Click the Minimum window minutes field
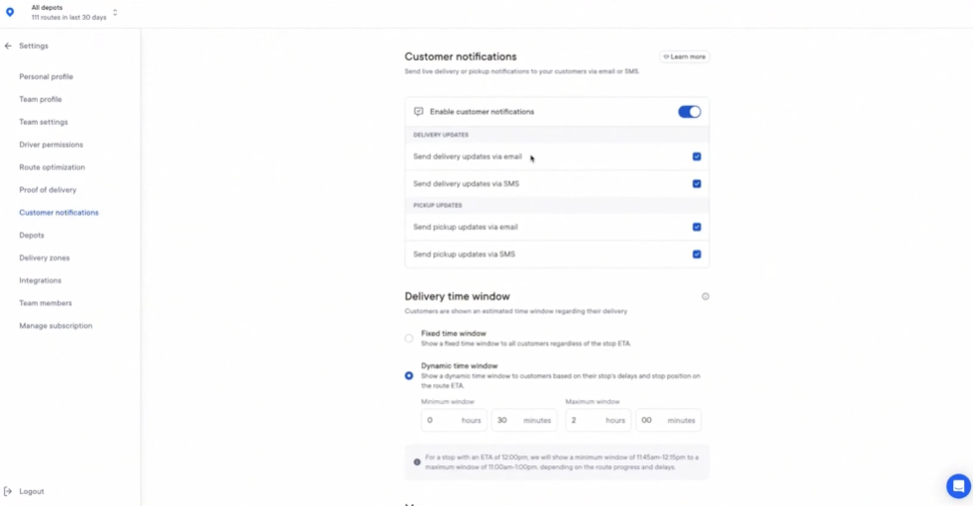The width and height of the screenshot is (973, 506). coord(524,421)
